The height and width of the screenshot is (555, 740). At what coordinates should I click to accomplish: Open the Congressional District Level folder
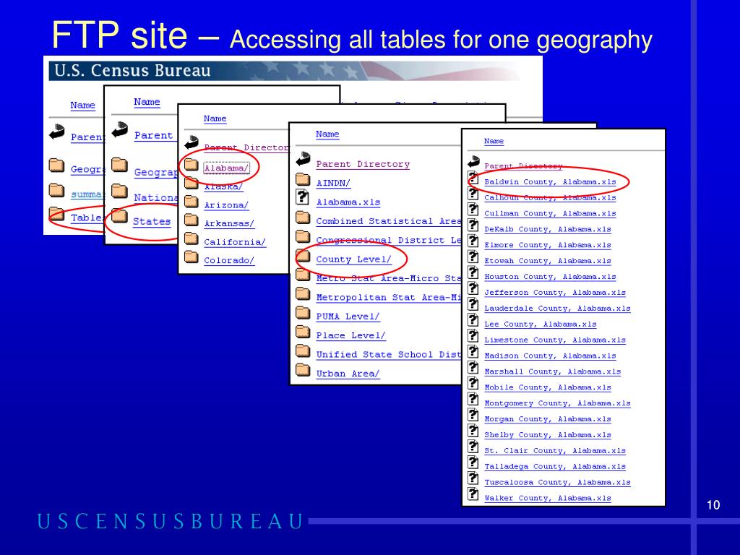pos(388,240)
